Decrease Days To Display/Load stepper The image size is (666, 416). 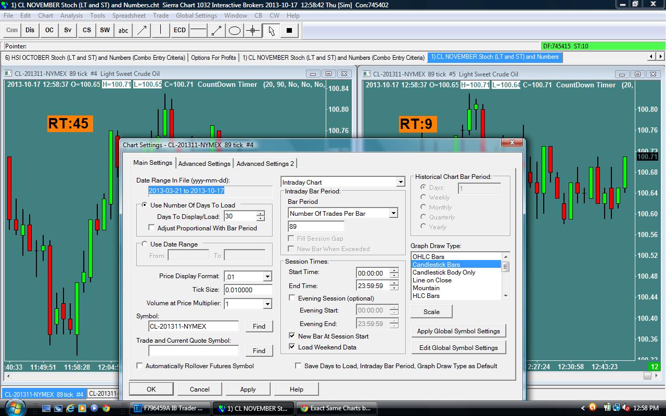[x=261, y=219]
